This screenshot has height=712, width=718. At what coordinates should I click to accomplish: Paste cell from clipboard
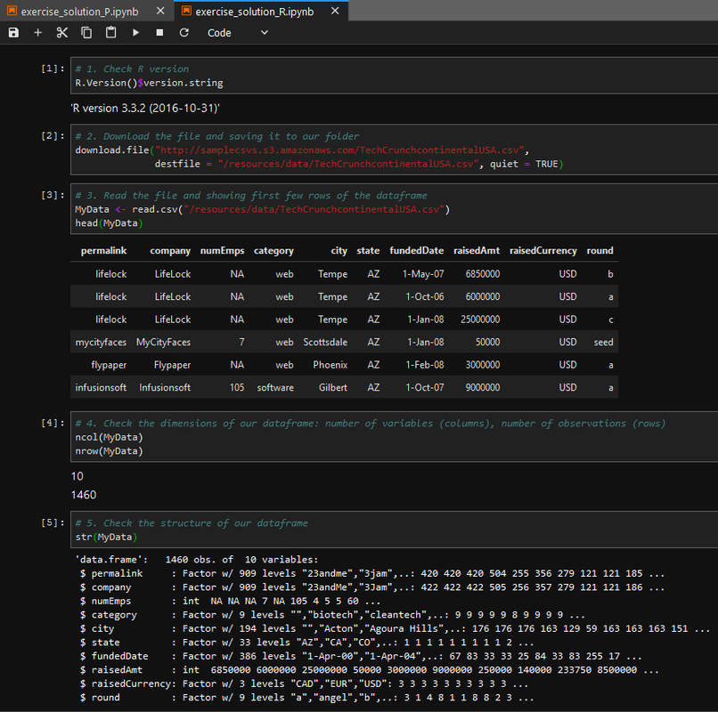pyautogui.click(x=110, y=33)
